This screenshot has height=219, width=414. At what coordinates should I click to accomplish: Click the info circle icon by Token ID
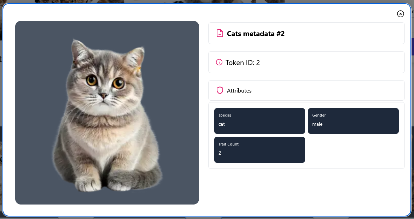(219, 62)
